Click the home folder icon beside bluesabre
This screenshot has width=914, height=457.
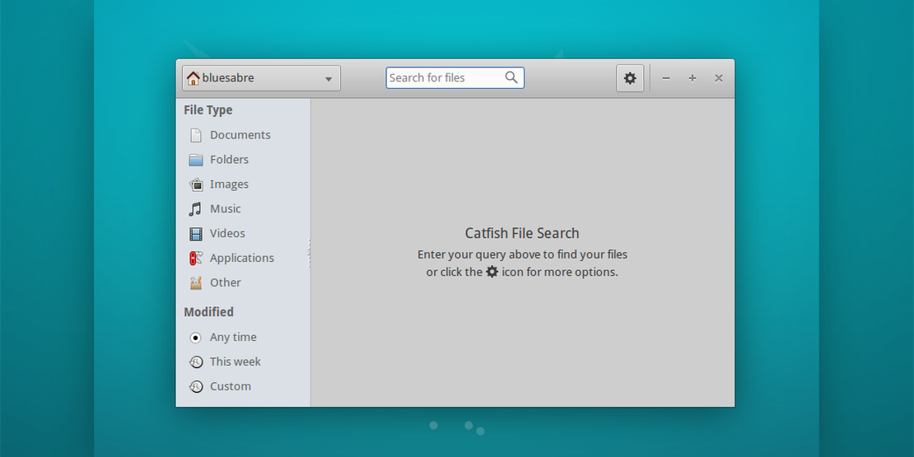193,78
